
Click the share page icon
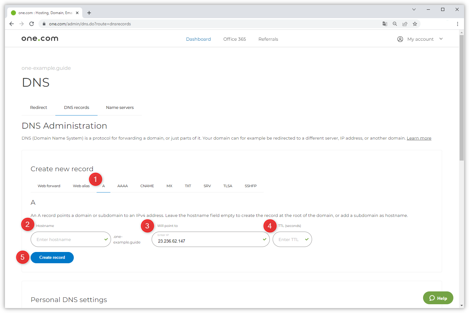(405, 24)
